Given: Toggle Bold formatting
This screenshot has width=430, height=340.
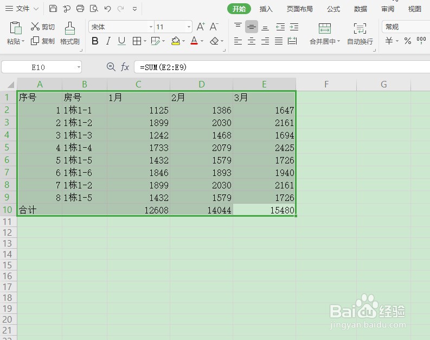Looking at the screenshot, I should click(x=95, y=41).
